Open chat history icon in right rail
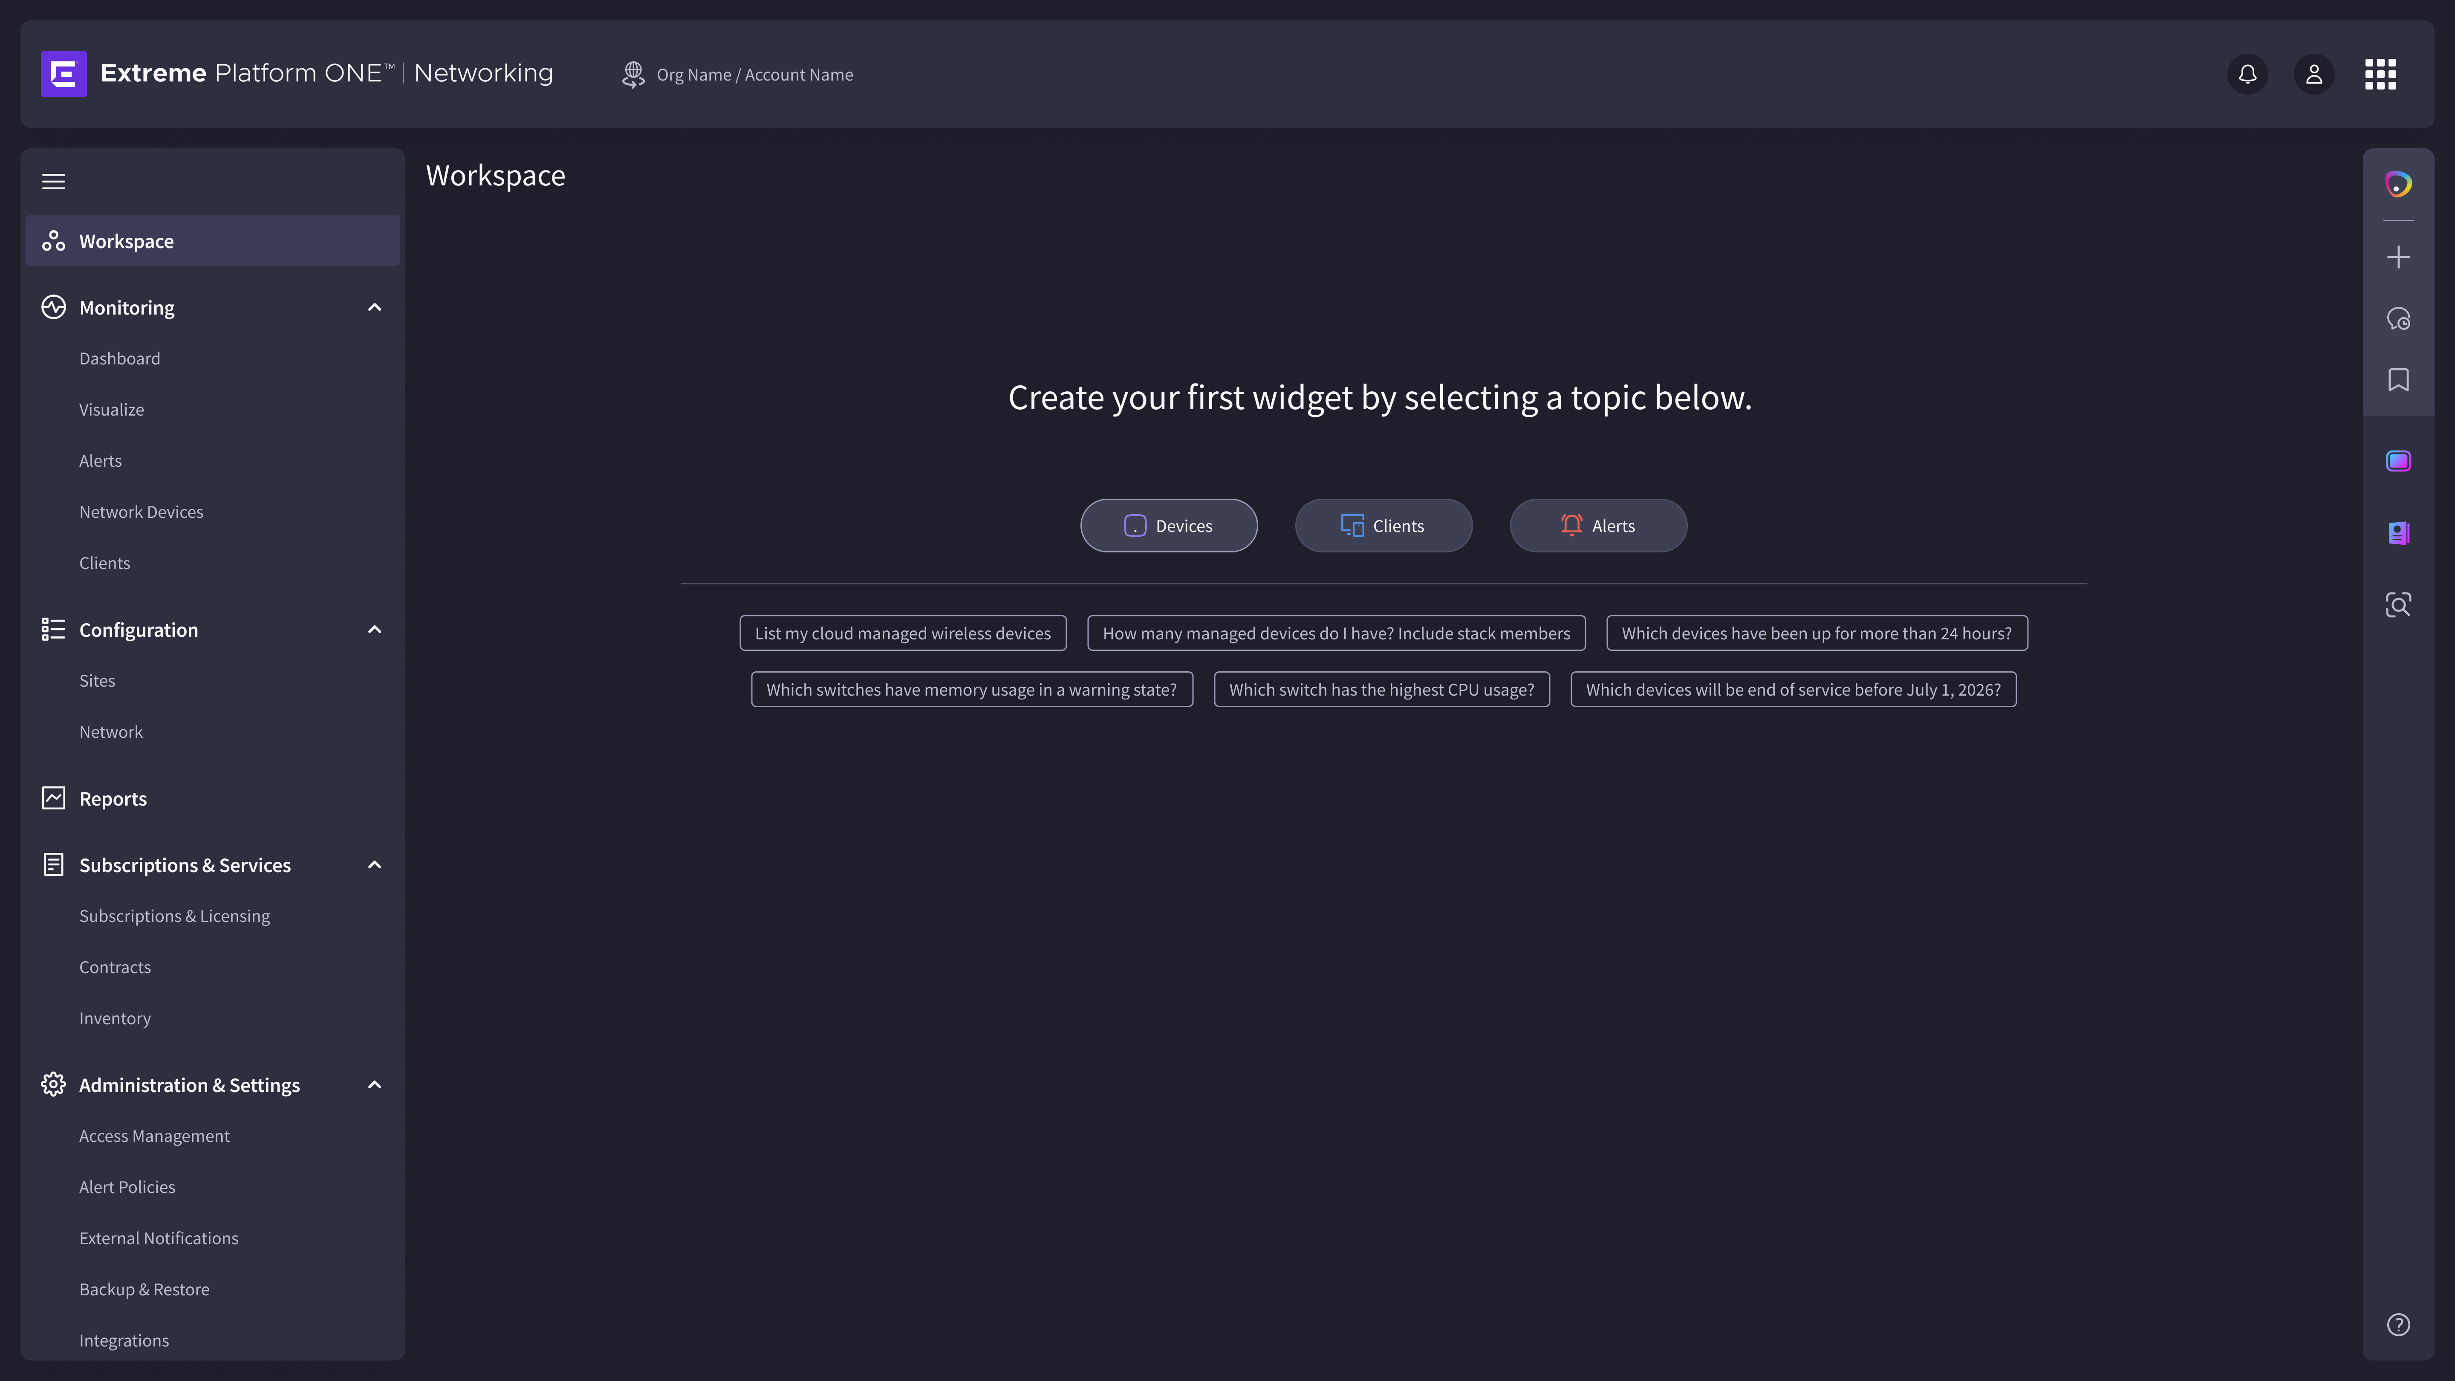 (x=2399, y=318)
